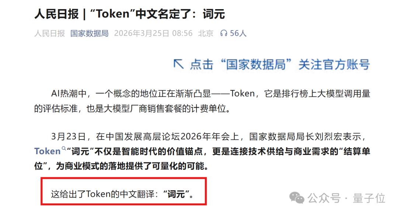The width and height of the screenshot is (398, 214).
Task: Click the red-boxed sentence about Token的中文翻译
Action: (x=123, y=194)
